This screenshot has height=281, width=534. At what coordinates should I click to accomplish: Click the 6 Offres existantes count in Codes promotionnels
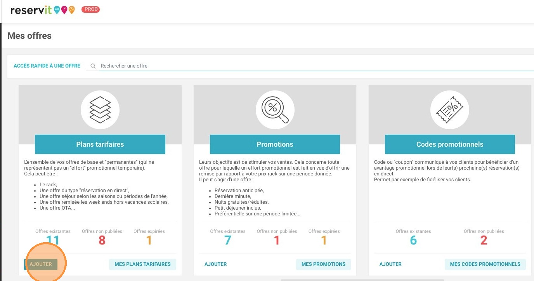pos(413,241)
